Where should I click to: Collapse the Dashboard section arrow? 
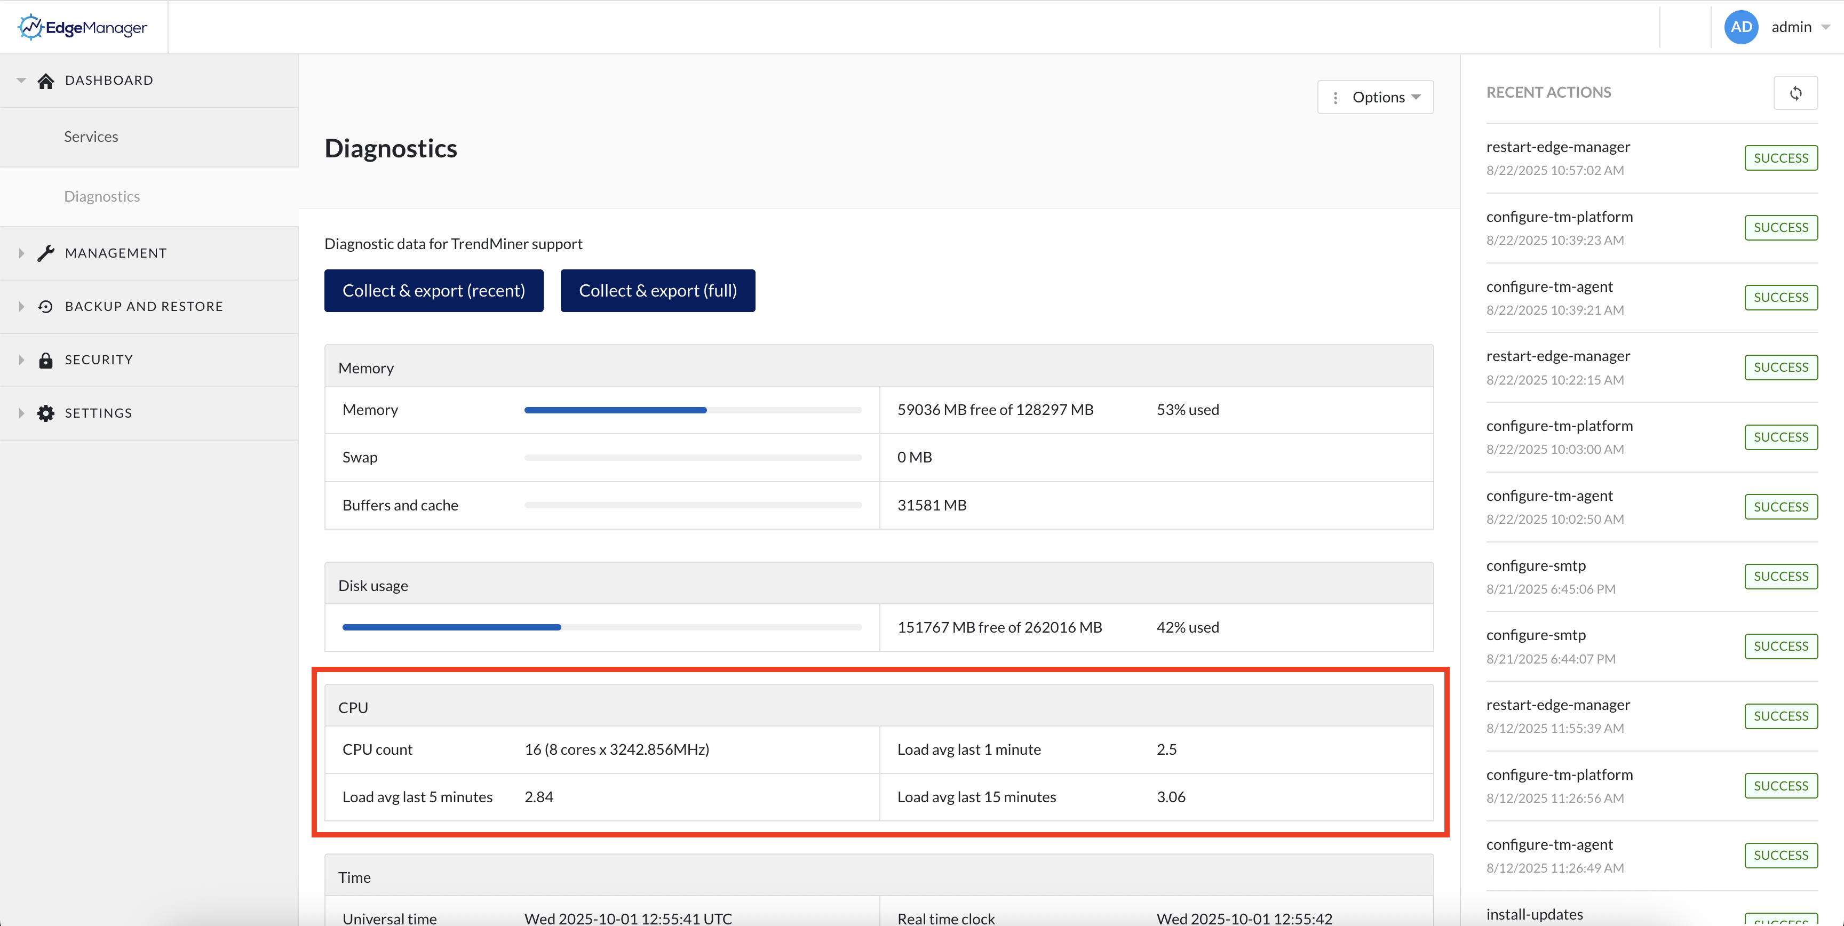(x=21, y=81)
